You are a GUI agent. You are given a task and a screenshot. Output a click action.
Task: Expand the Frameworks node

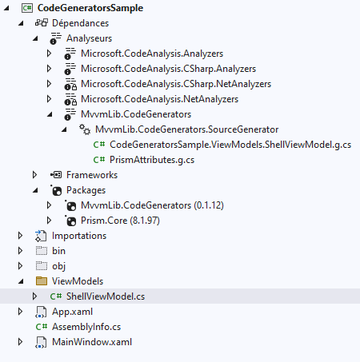34,175
